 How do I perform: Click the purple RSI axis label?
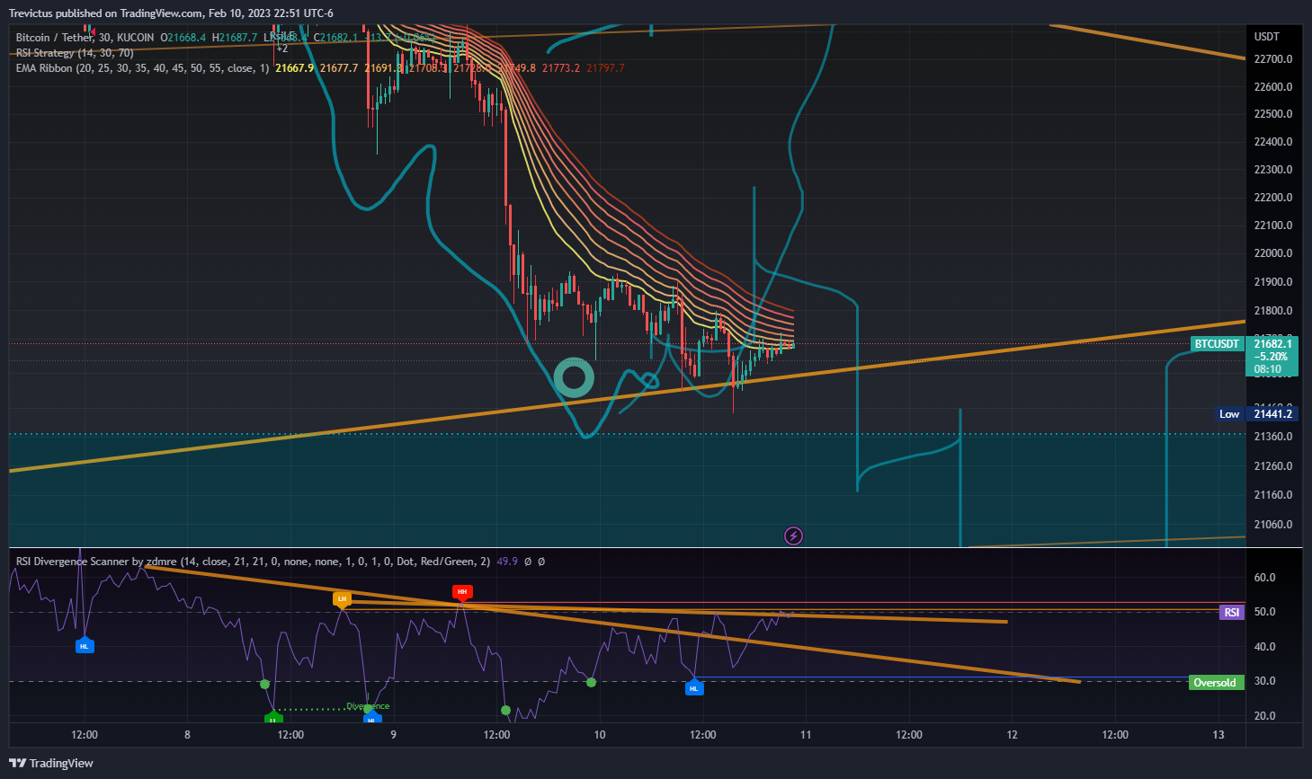click(x=1232, y=613)
